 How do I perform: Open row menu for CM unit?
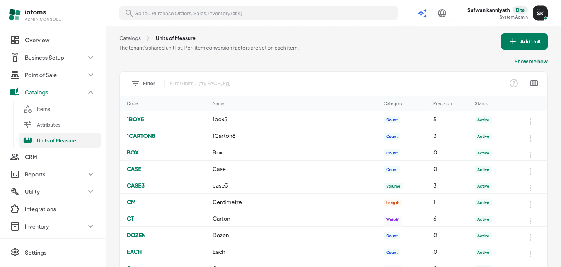pyautogui.click(x=530, y=204)
